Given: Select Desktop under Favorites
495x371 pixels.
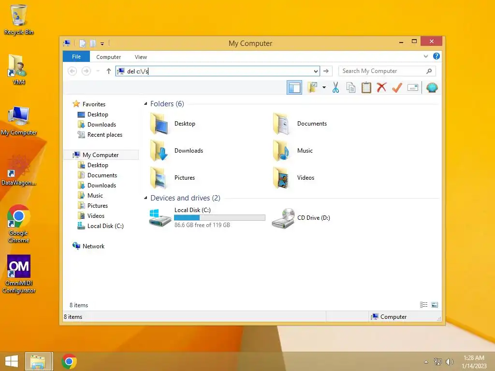Looking at the screenshot, I should click(93, 114).
